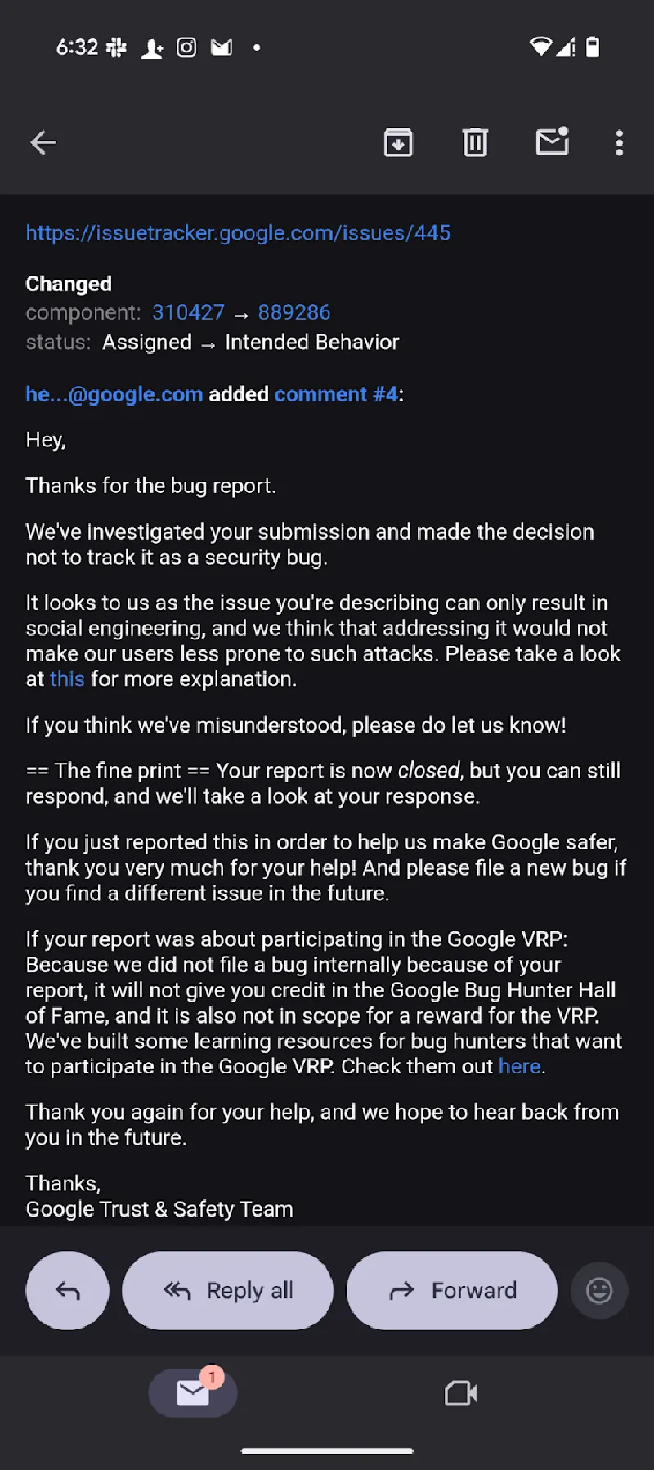
Task: Switch to the Mail tab
Action: tap(193, 1392)
